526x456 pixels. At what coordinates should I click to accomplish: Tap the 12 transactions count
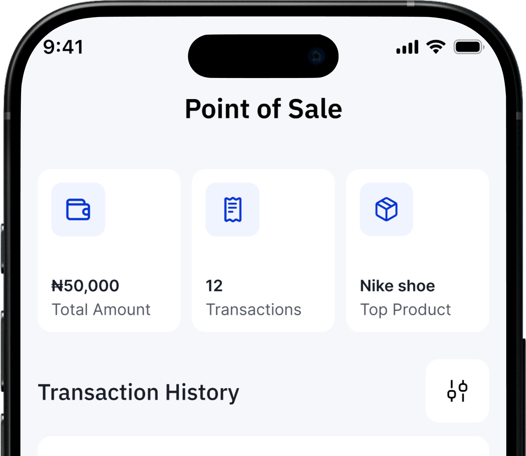tap(214, 286)
